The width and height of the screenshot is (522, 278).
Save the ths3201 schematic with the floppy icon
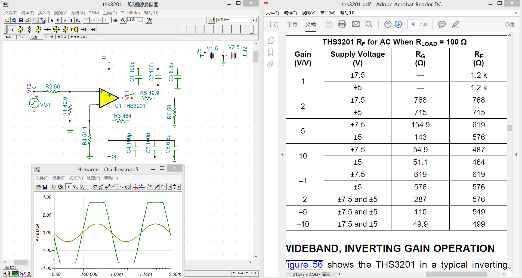pyautogui.click(x=21, y=20)
